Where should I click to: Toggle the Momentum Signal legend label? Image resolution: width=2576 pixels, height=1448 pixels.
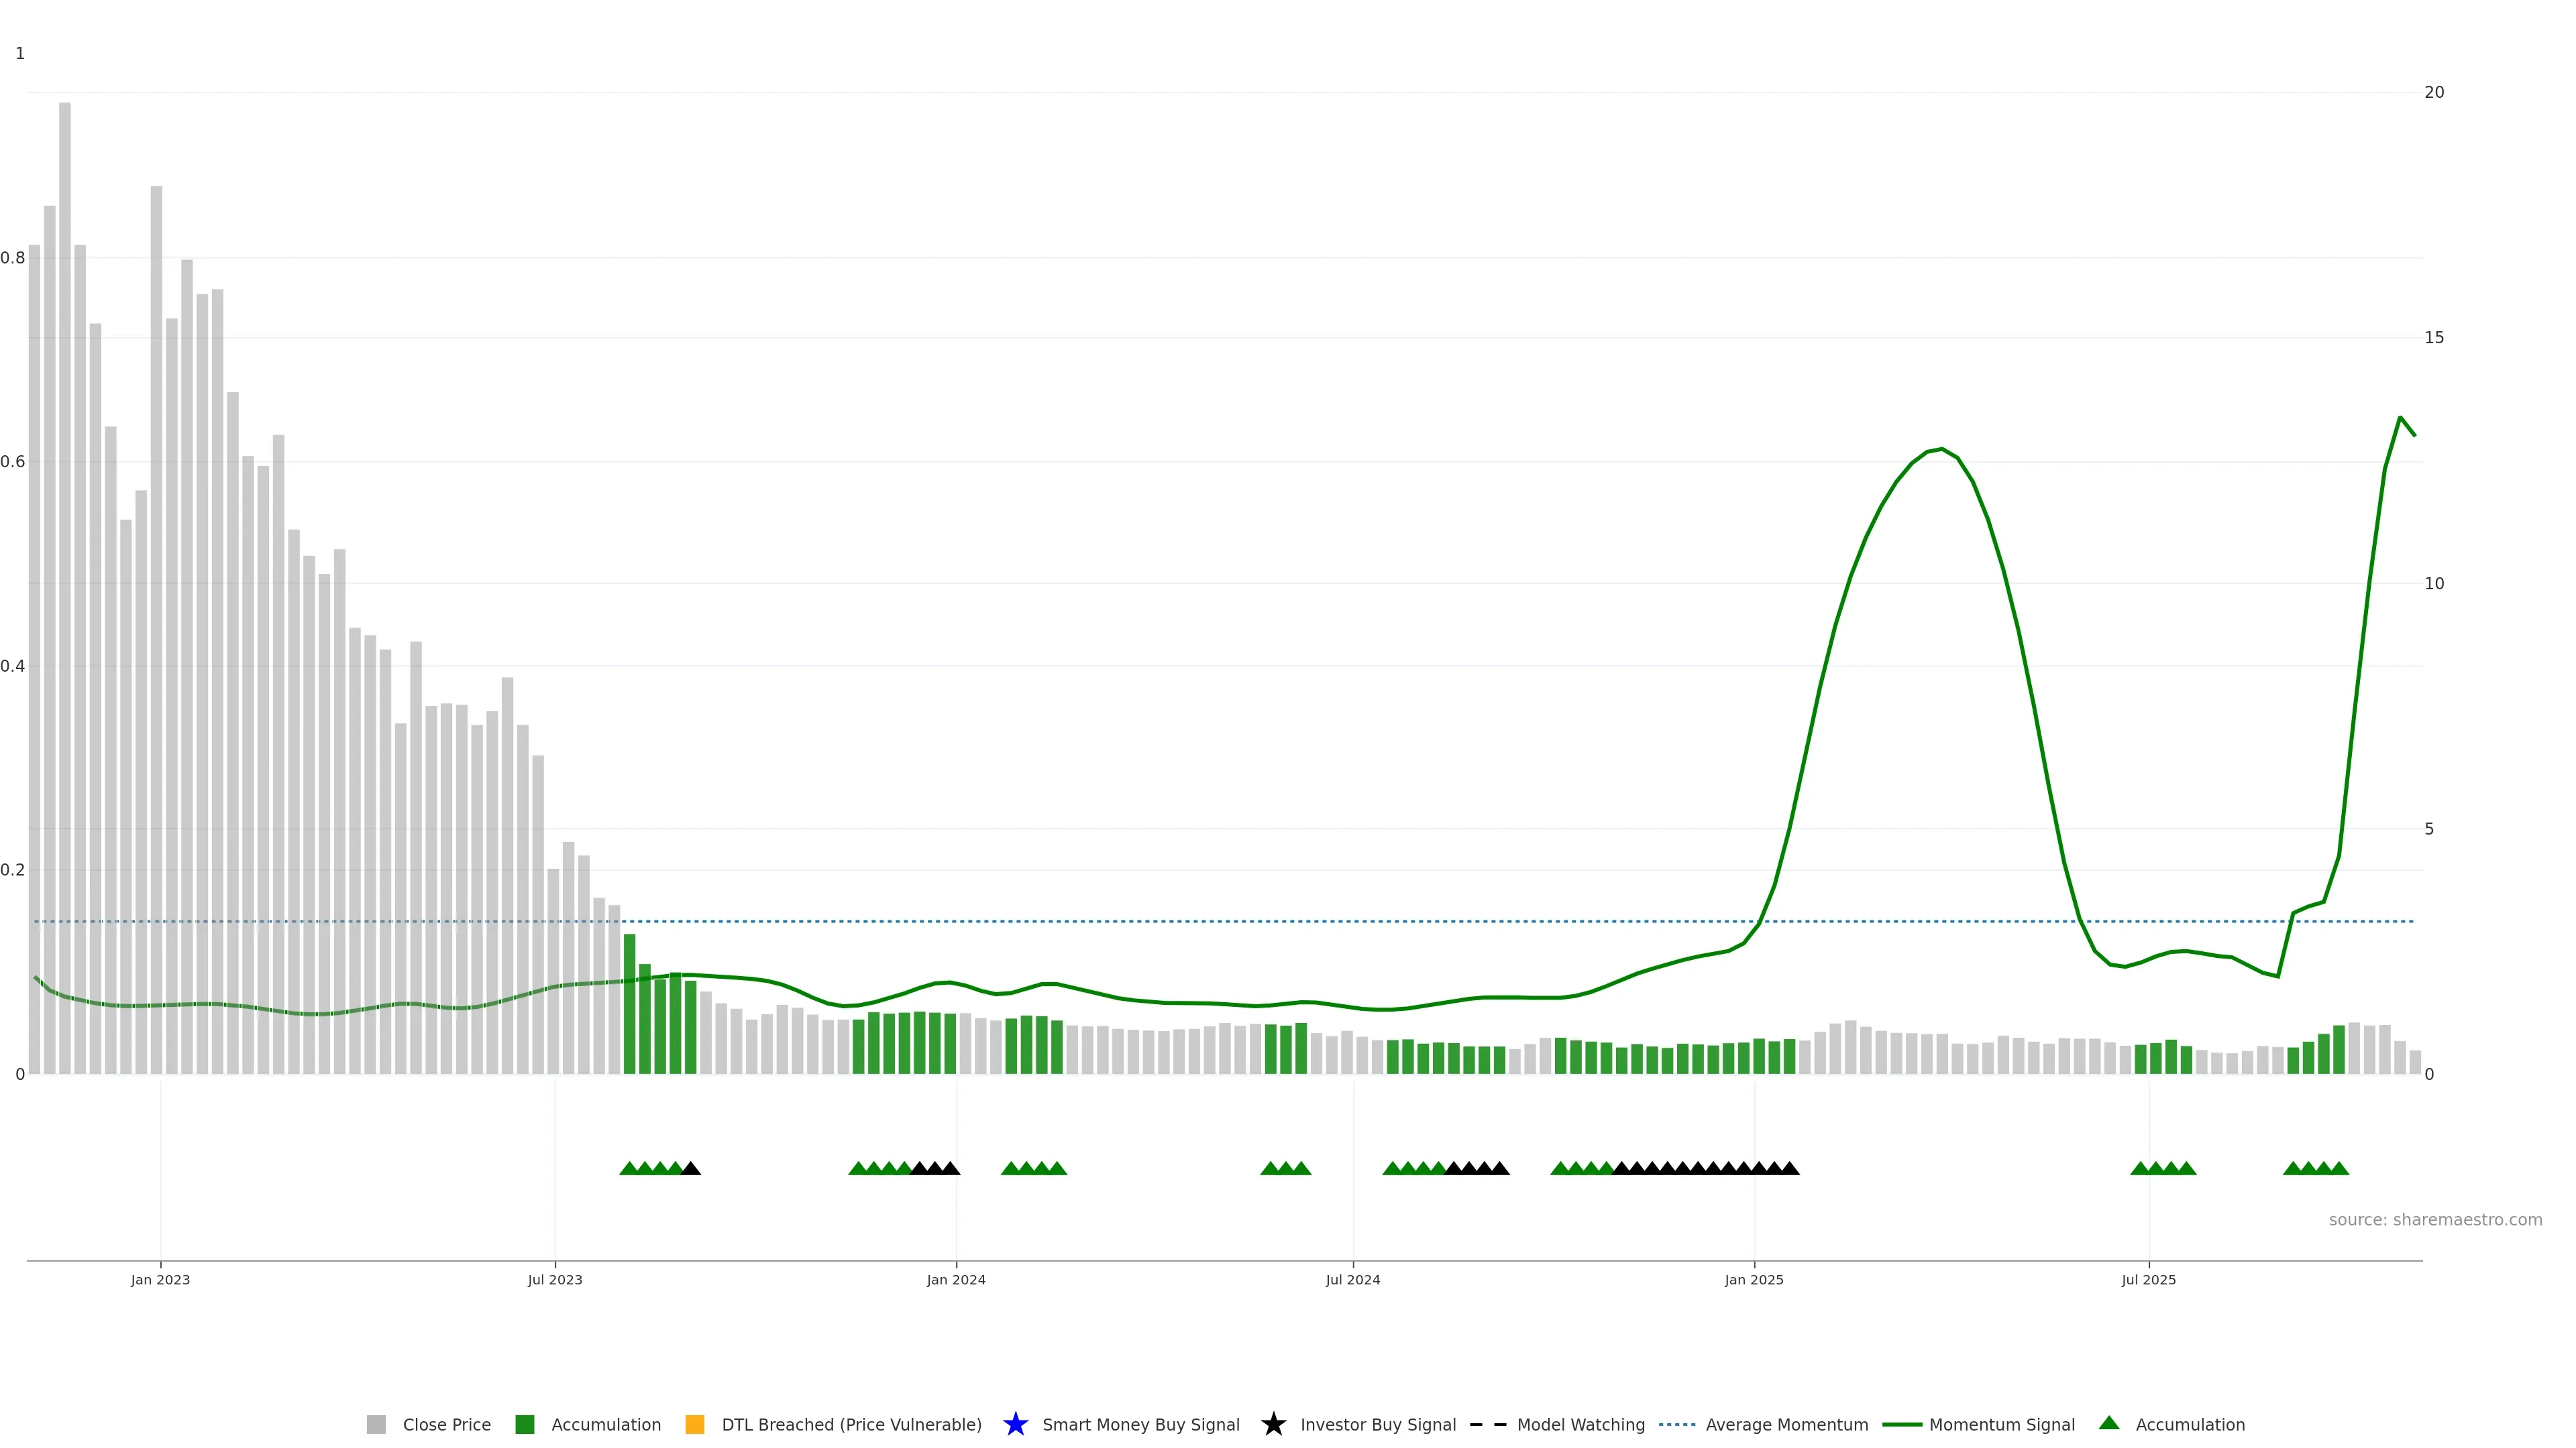click(x=2001, y=1425)
